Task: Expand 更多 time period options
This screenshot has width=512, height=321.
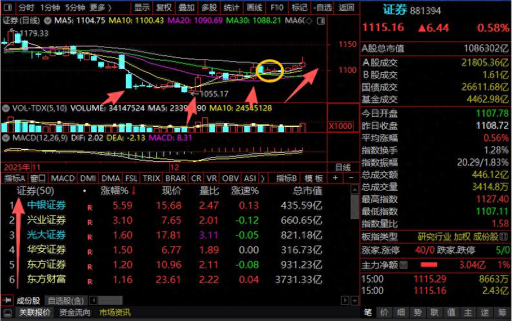Action: tap(100, 7)
